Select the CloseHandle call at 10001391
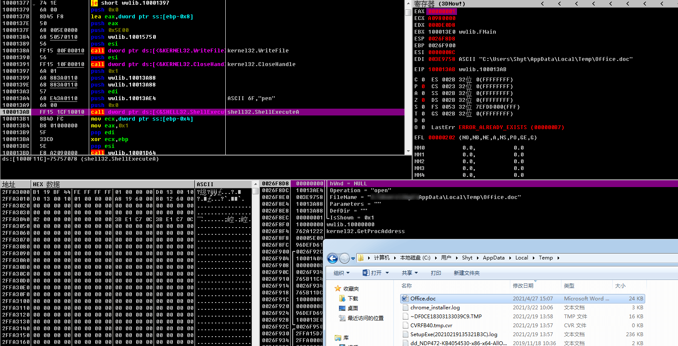Screen dimensions: 678x346 pyautogui.click(x=202, y=64)
